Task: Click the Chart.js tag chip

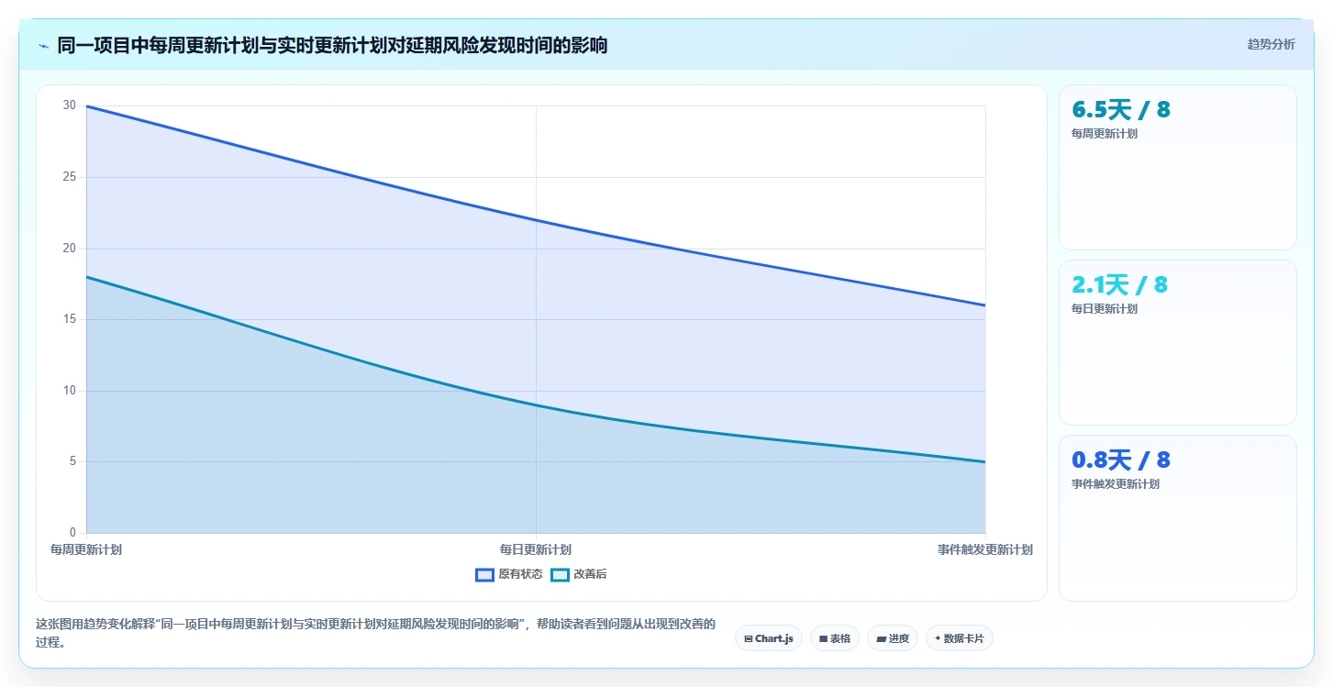Action: 769,638
